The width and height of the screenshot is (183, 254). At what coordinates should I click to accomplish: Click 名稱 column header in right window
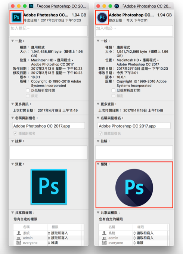pyautogui.click(x=112, y=227)
